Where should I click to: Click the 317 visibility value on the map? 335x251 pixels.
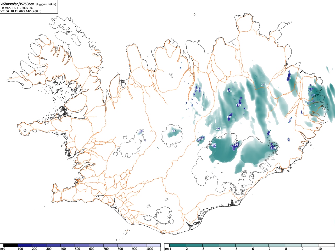click(264, 85)
